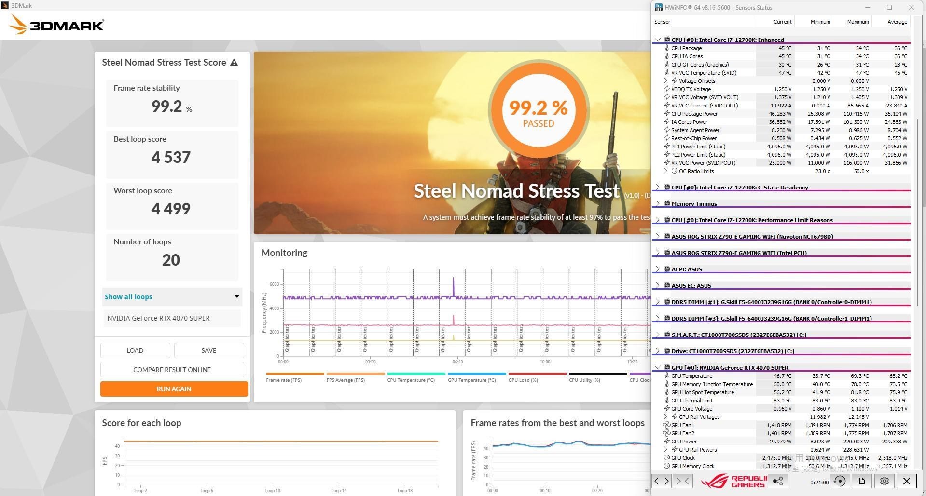Expand the Performance Limit Reasons group
The height and width of the screenshot is (496, 926).
pos(658,220)
